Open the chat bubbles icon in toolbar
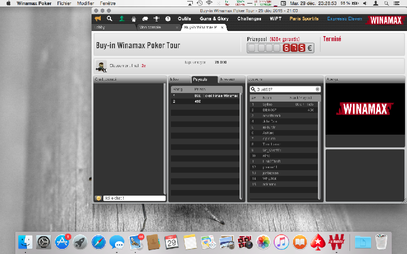The image size is (407, 254). 145,19
